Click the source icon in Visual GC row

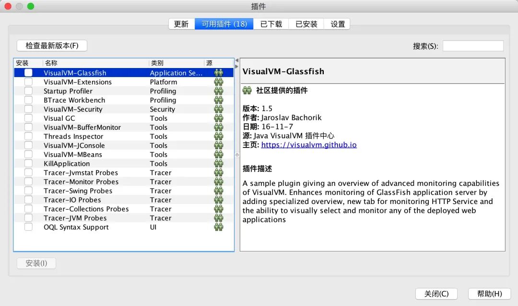pyautogui.click(x=219, y=118)
